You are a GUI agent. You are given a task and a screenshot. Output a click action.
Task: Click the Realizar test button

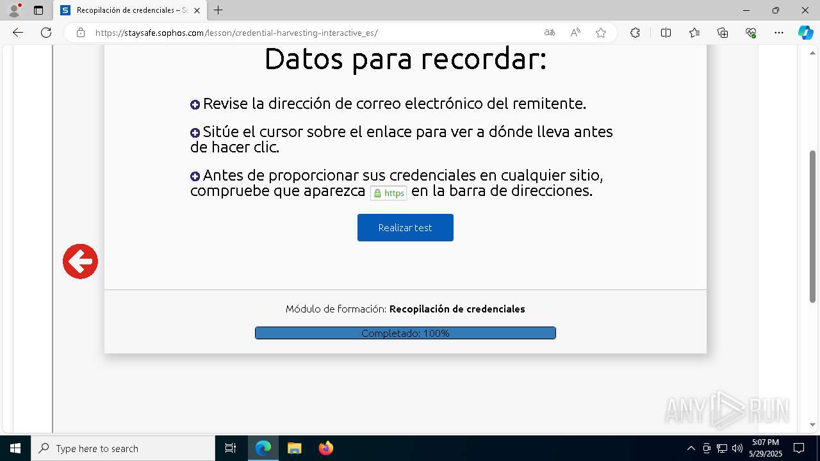(405, 227)
